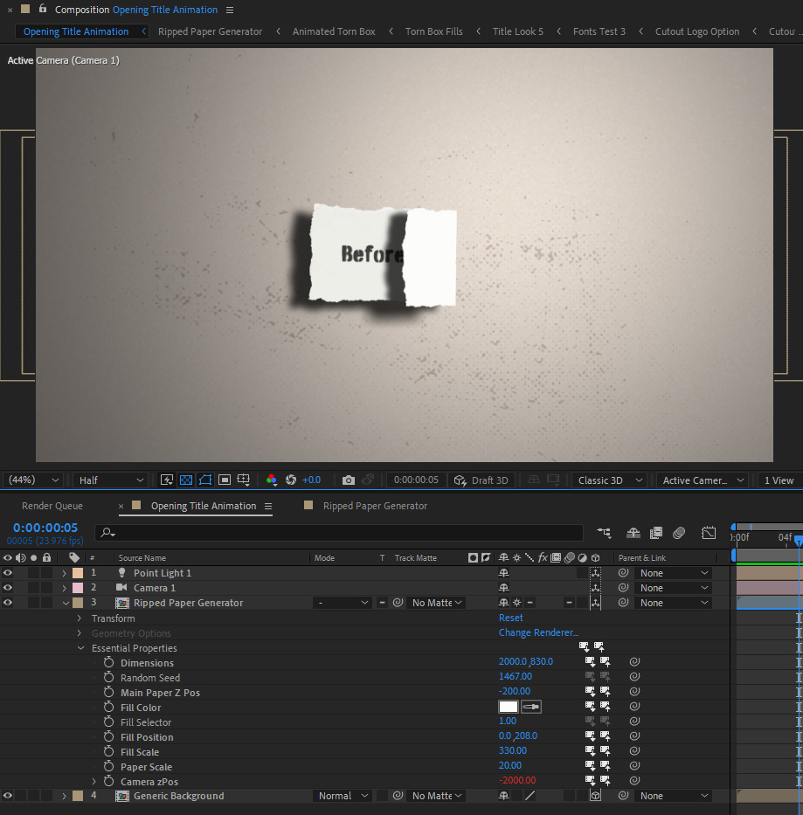Open the Composition Mini-Flowchart
Screen dimensions: 803x815
(x=603, y=532)
